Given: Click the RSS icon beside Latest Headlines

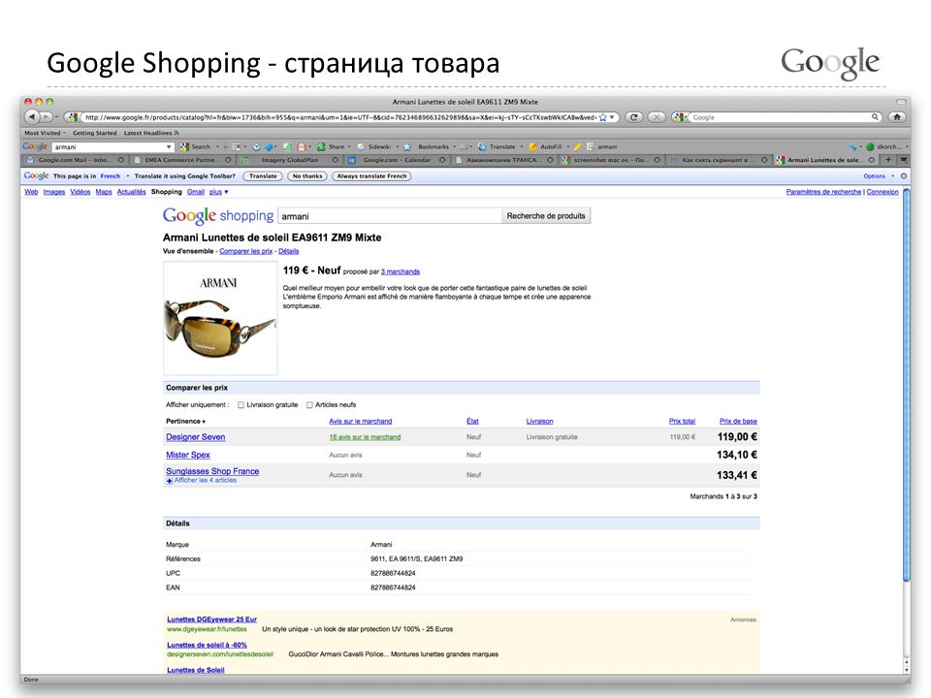Looking at the screenshot, I should tap(177, 133).
